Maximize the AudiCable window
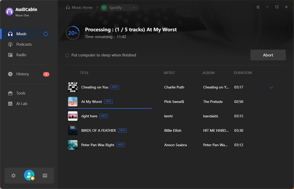This screenshot has height=189, width=294. (277, 7)
